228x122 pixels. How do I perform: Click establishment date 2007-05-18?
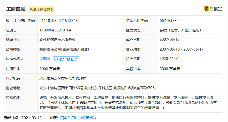pyautogui.click(x=170, y=39)
